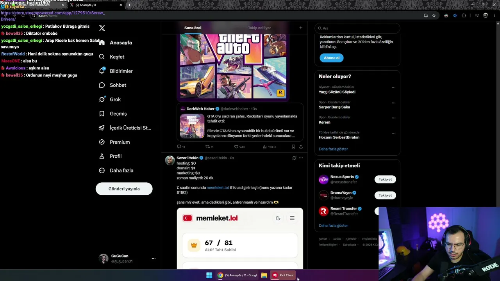Open File Explorer from the taskbar
500x281 pixels.
point(264,275)
